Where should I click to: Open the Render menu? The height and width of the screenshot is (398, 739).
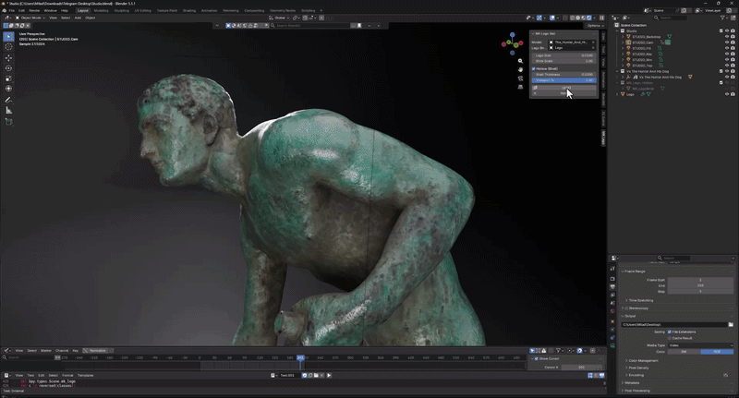point(34,10)
